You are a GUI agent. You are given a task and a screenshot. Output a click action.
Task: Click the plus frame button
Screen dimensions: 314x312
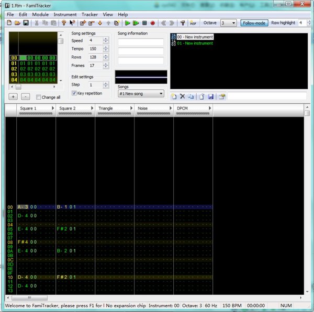(14, 97)
